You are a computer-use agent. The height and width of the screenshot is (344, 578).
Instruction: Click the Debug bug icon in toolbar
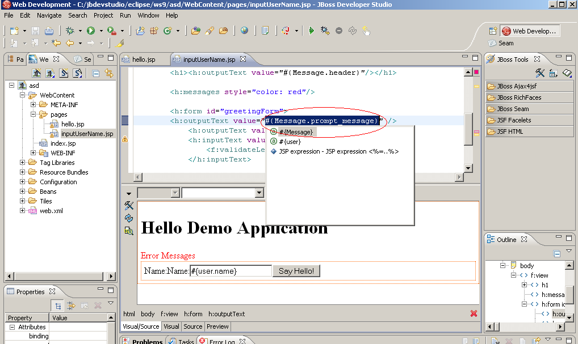(70, 31)
